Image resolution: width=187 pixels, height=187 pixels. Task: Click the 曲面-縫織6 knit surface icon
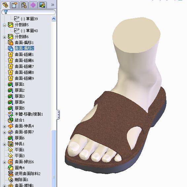coord(11,61)
